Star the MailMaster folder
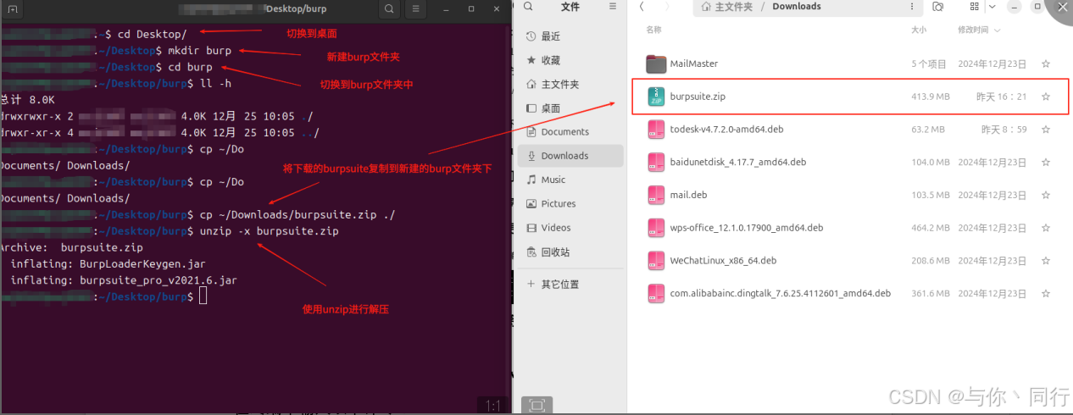This screenshot has height=415, width=1073. 1045,64
